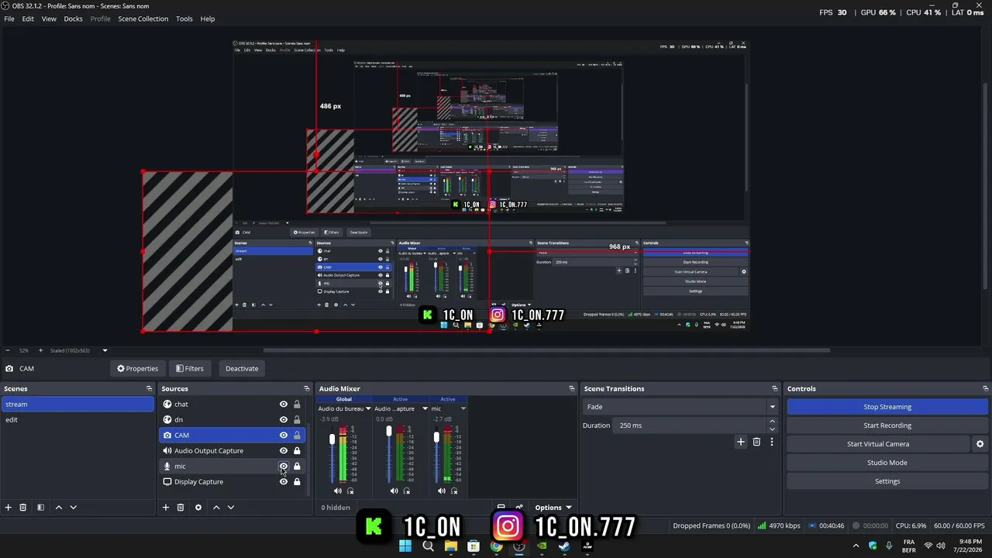This screenshot has height=558, width=992.
Task: Click the Stop Streaming button
Action: click(887, 407)
